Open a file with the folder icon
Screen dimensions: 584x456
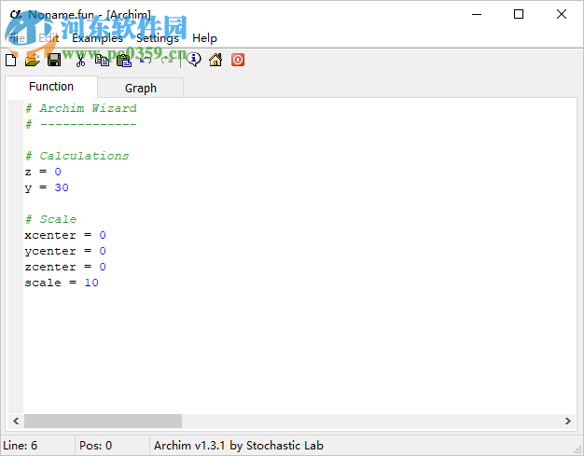33,60
